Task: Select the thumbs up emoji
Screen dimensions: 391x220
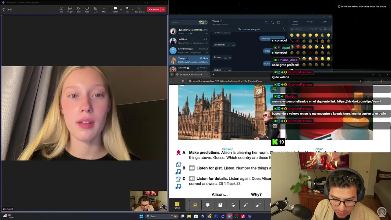Action: pyautogui.click(x=322, y=47)
